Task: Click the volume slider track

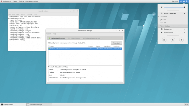Action: [x=174, y=7]
